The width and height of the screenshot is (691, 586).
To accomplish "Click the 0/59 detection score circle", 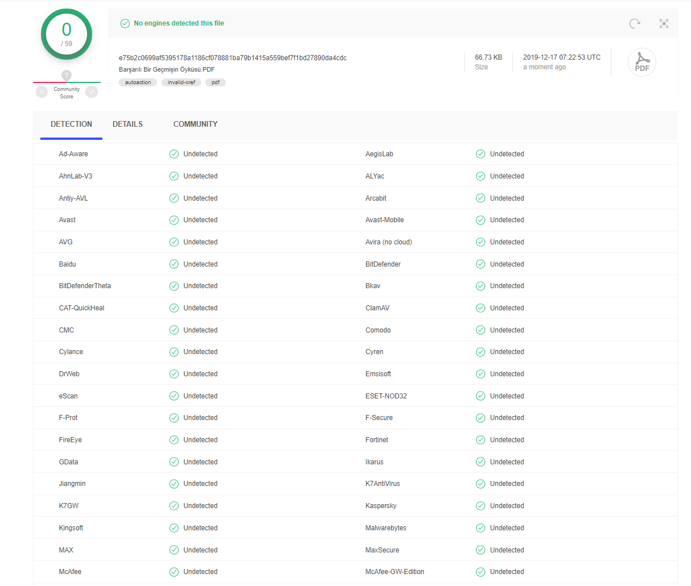I will coord(67,34).
